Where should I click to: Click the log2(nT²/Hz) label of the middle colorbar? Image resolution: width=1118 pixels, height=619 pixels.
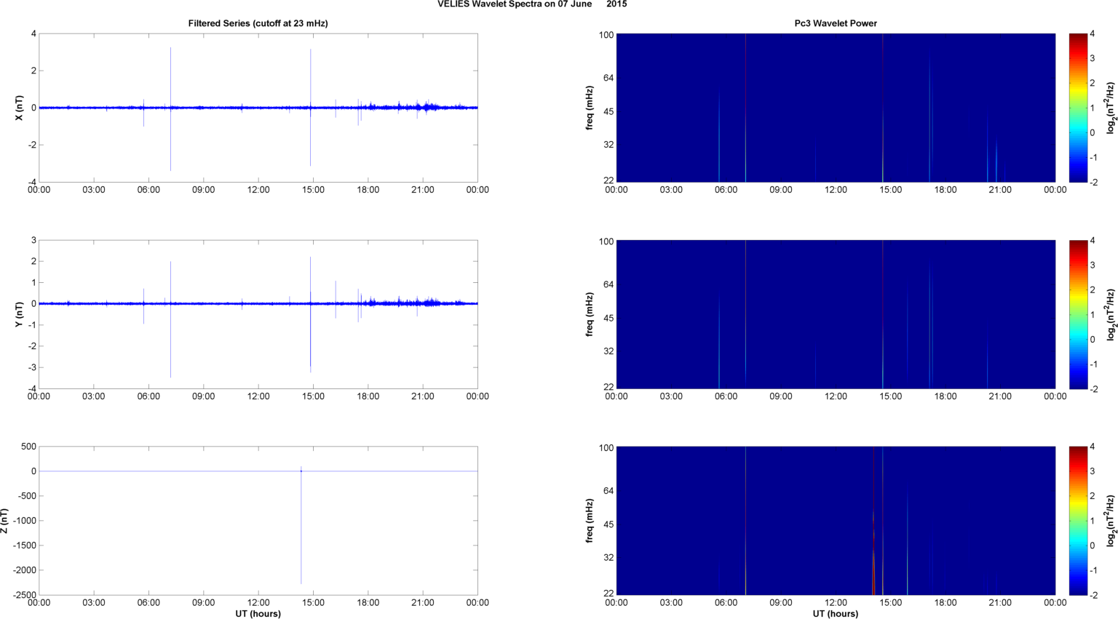tap(1111, 314)
